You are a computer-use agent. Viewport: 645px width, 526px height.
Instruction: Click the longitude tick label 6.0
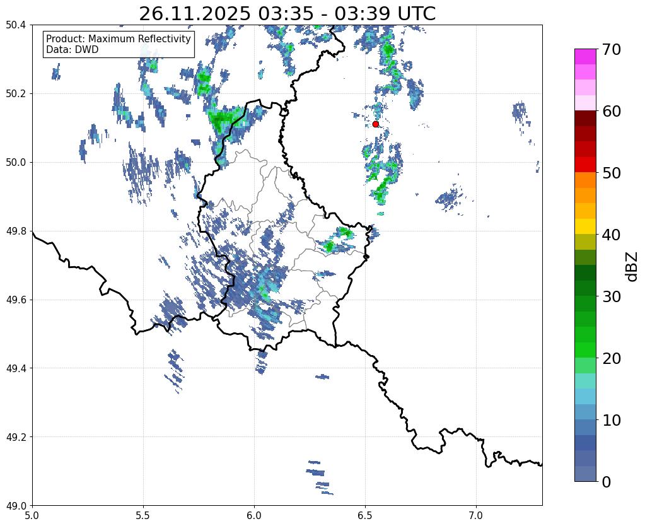(x=254, y=515)
